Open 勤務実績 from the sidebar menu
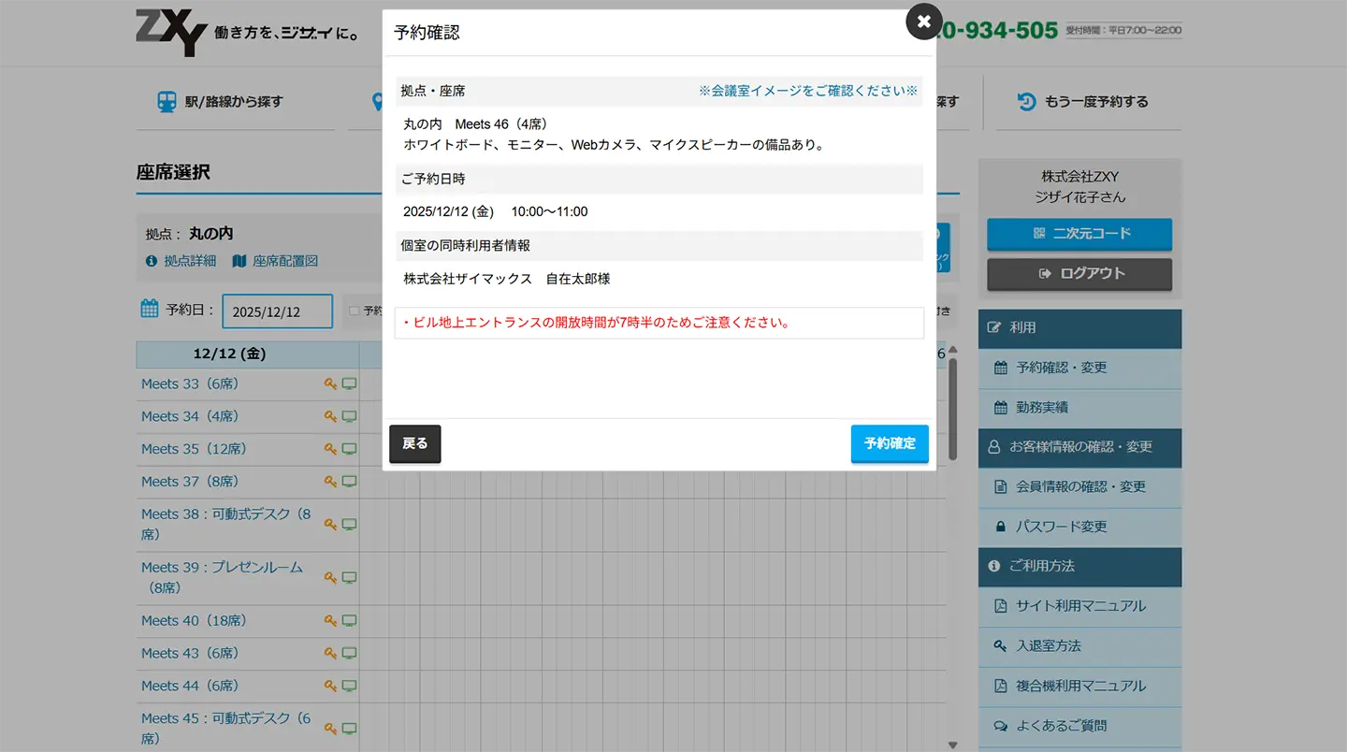The height and width of the screenshot is (752, 1347). point(1042,407)
